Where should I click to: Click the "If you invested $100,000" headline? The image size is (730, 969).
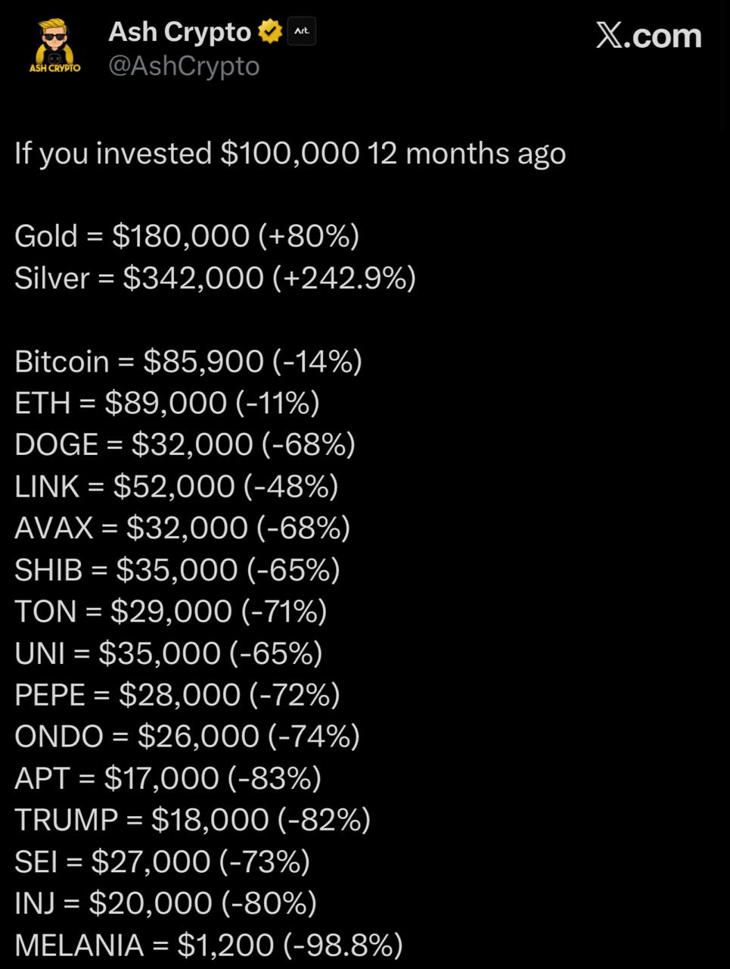pyautogui.click(x=290, y=154)
